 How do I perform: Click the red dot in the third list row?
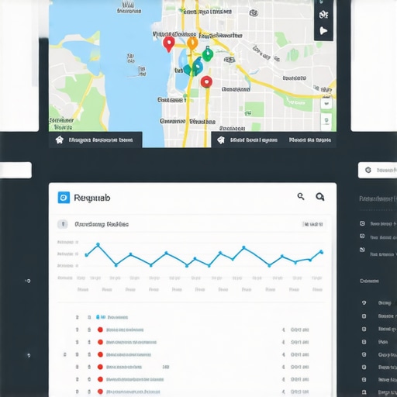(100, 354)
